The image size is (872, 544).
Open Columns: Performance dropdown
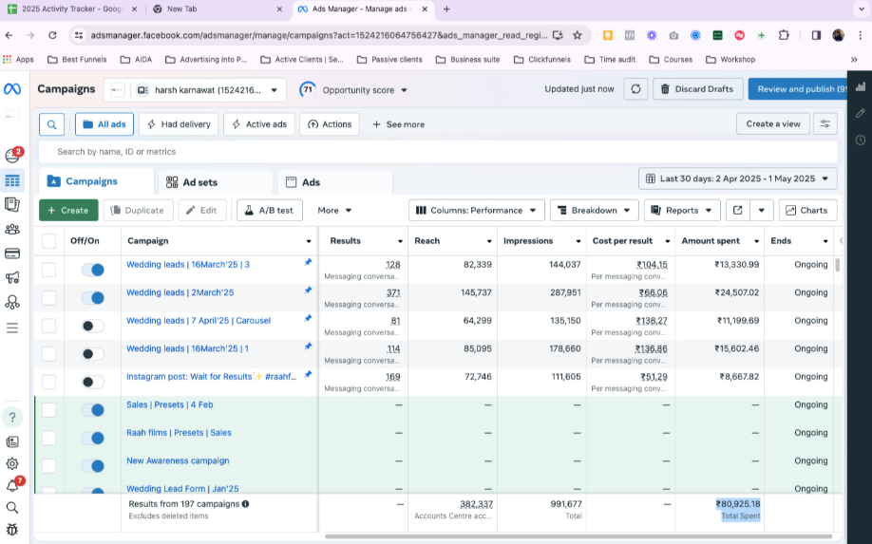[476, 211]
